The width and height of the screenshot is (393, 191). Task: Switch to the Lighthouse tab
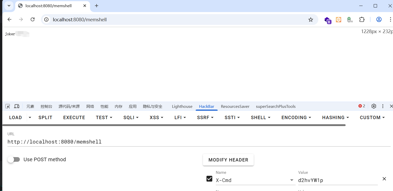182,107
